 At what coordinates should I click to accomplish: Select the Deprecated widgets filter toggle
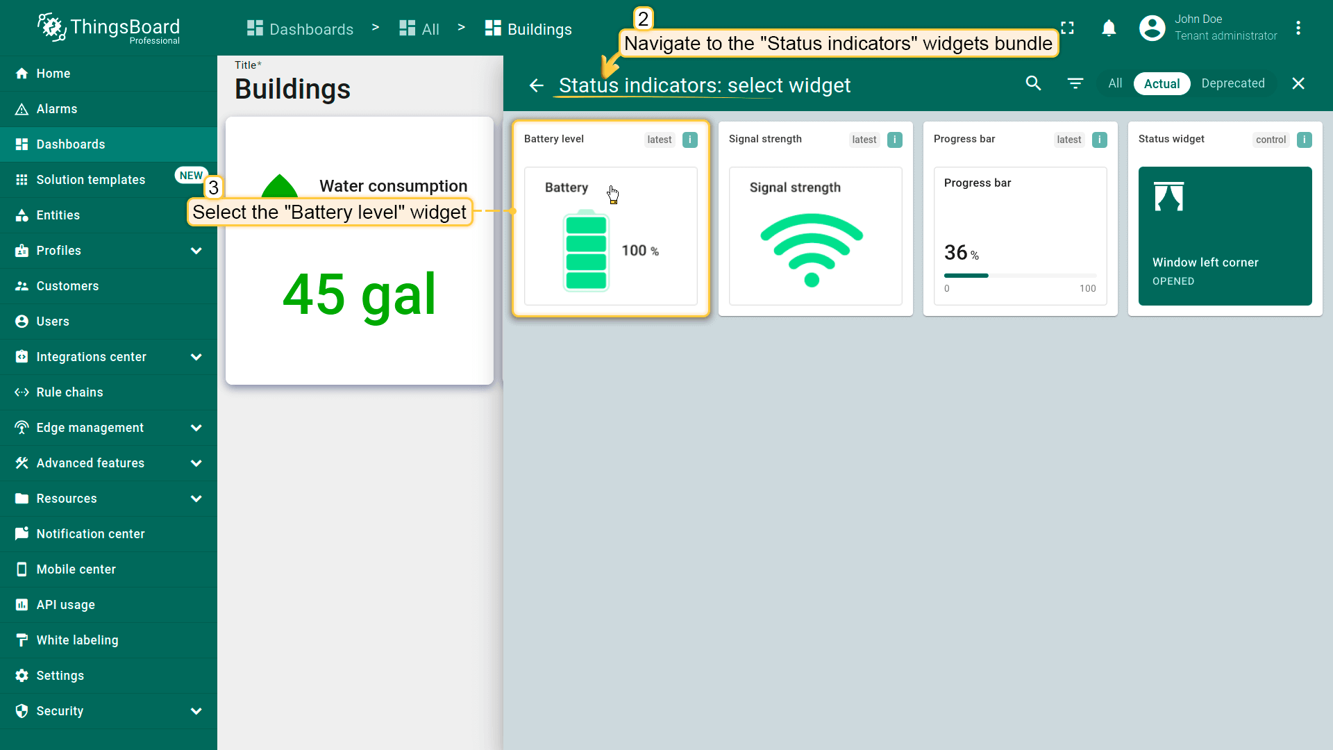click(1232, 83)
